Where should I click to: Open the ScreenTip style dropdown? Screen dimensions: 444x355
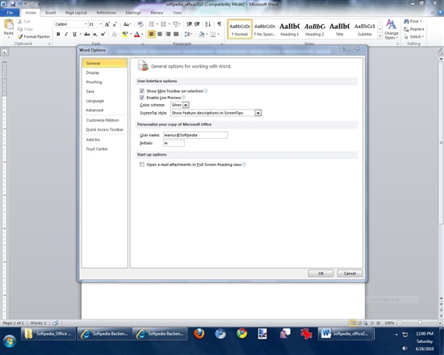pyautogui.click(x=258, y=113)
